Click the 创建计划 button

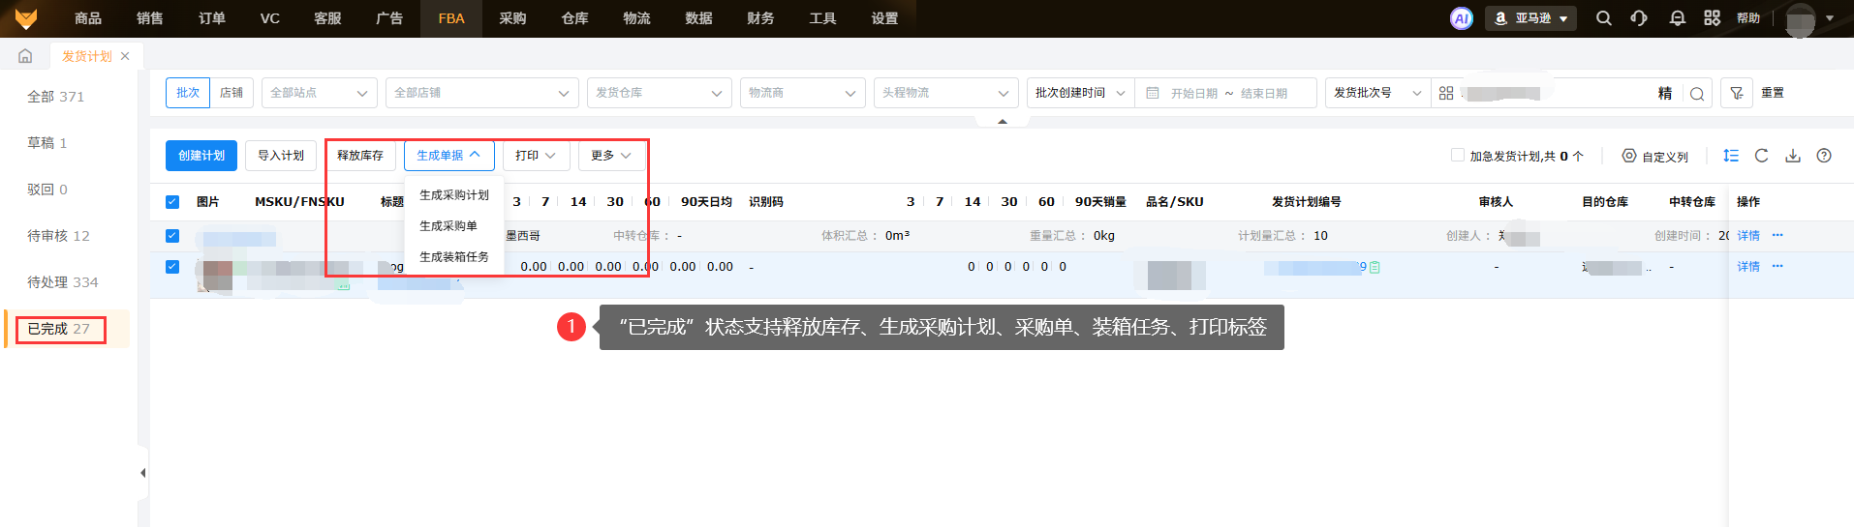point(201,156)
